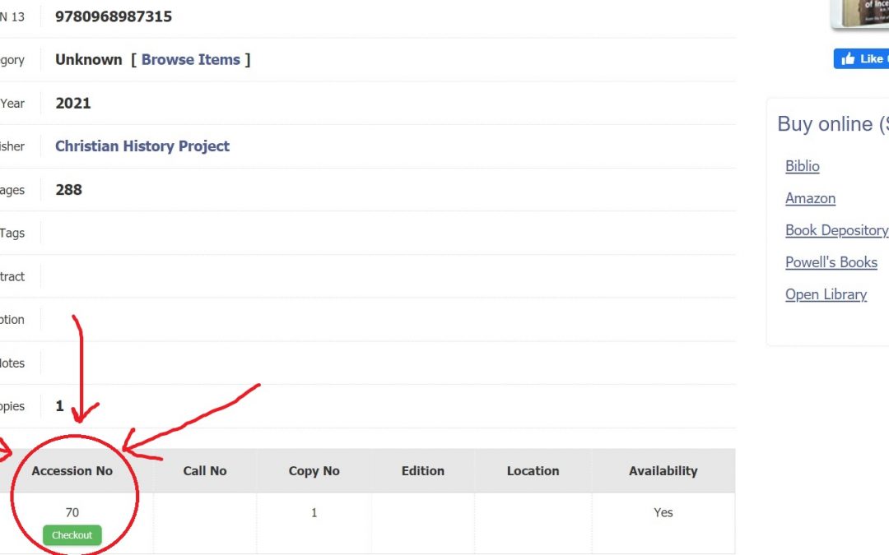
Task: Select the Location column header
Action: tap(533, 471)
